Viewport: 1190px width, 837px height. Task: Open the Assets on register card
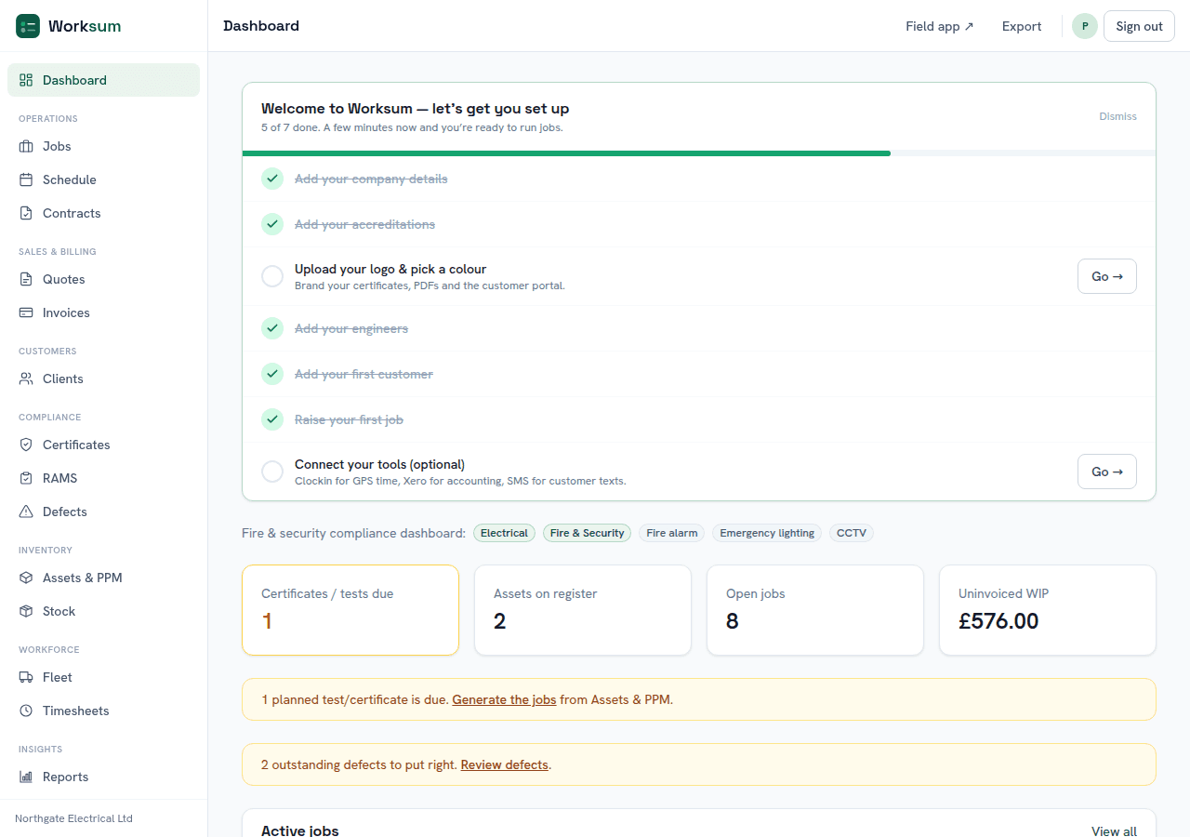tap(583, 610)
